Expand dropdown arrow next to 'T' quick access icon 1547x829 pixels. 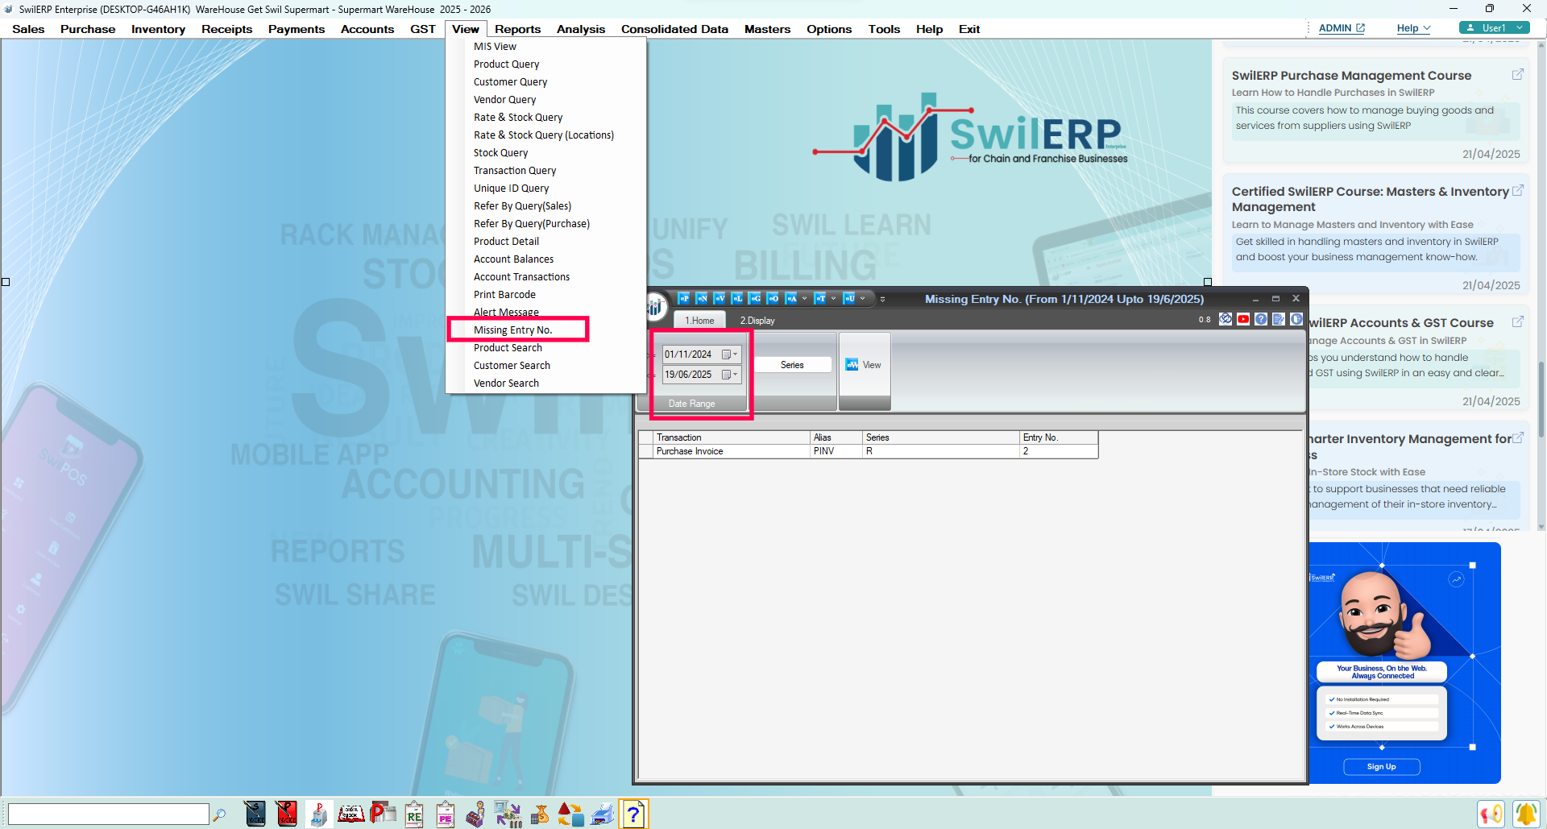[x=833, y=299]
